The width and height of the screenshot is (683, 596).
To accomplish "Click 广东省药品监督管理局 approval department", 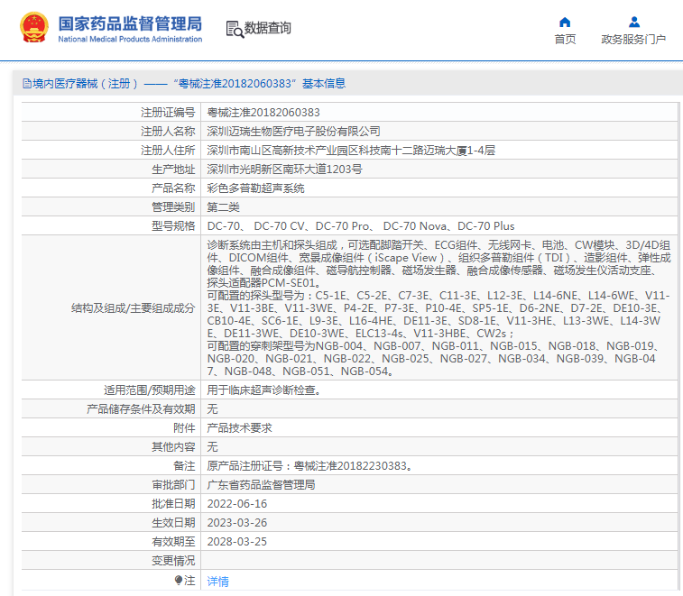I will [x=261, y=484].
